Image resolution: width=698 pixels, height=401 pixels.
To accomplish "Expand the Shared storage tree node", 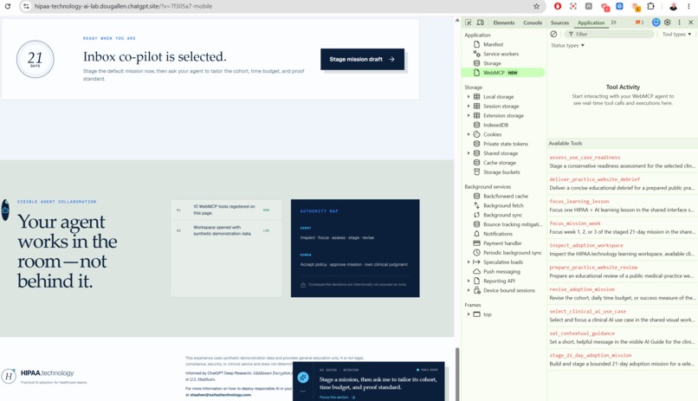I will pyautogui.click(x=469, y=153).
